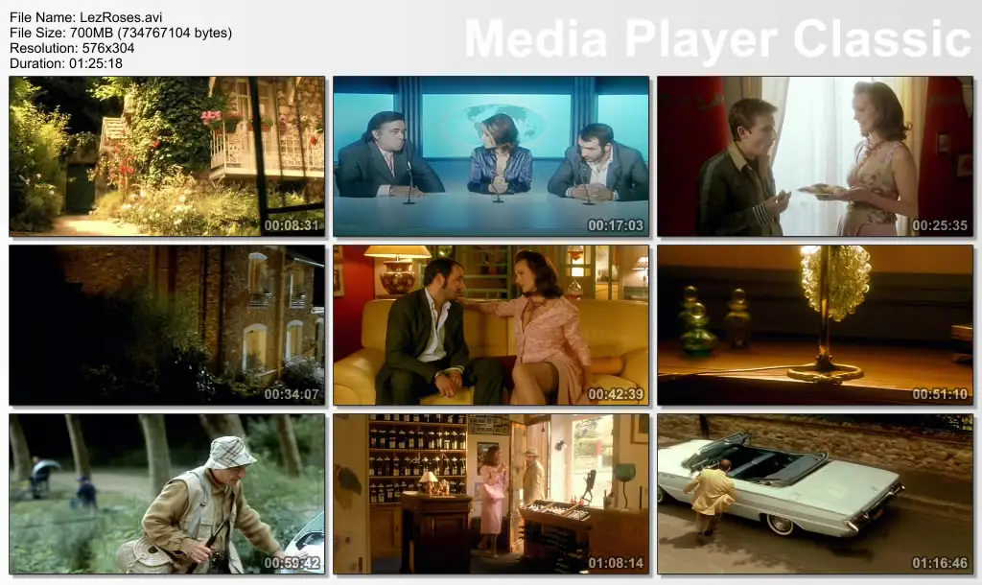Viewport: 982px width, 585px height.
Task: Click the Resolution: 576x304 text
Action: (x=72, y=48)
